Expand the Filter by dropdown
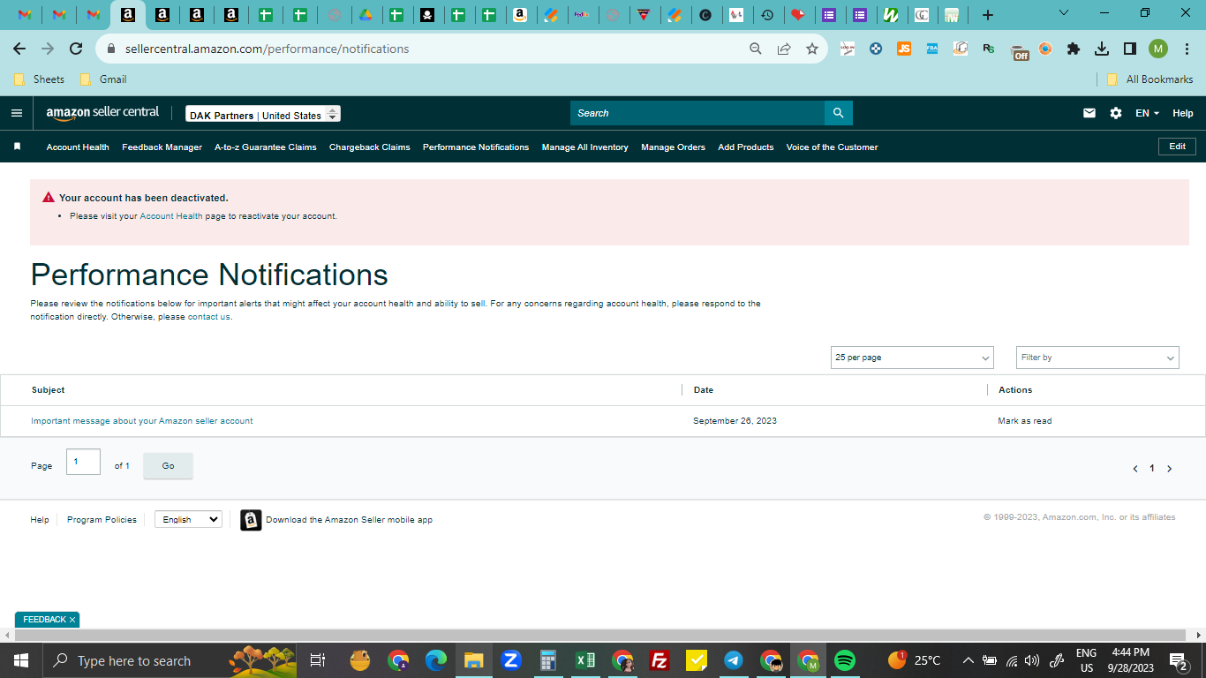 (1097, 358)
